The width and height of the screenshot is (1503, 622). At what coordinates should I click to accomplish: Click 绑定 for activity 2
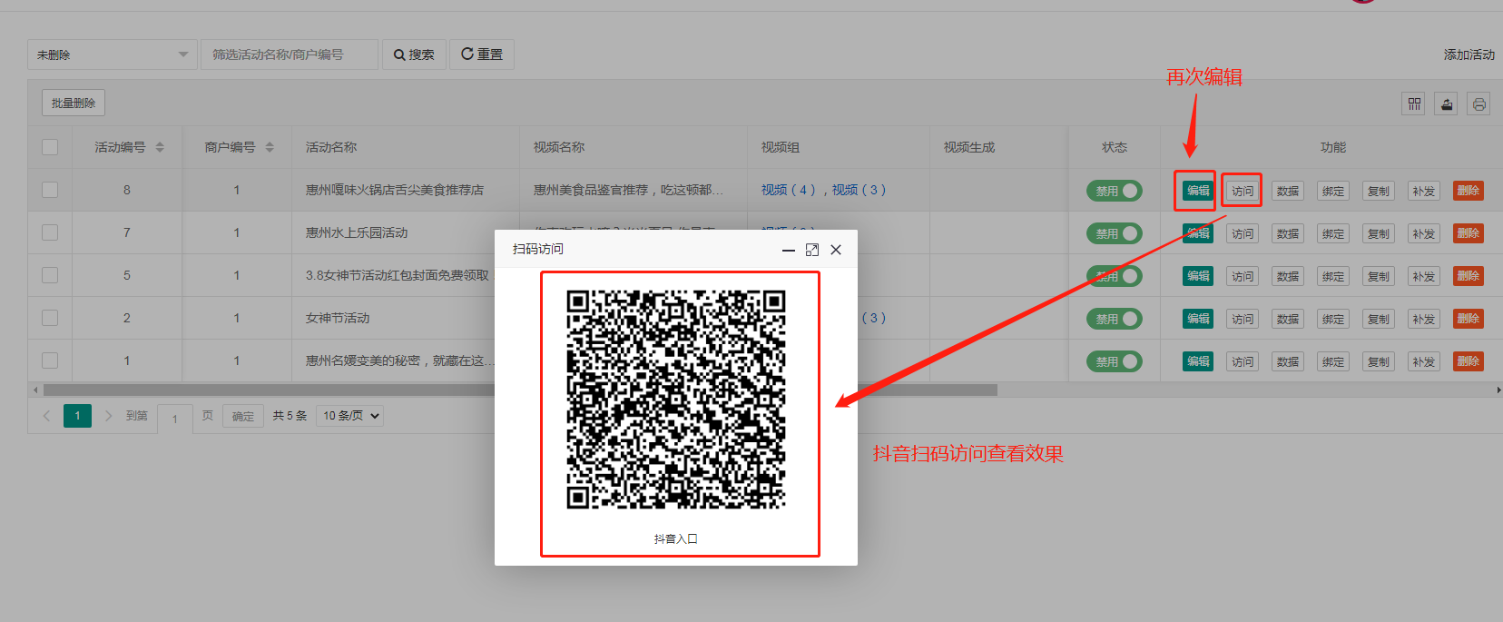click(1333, 319)
